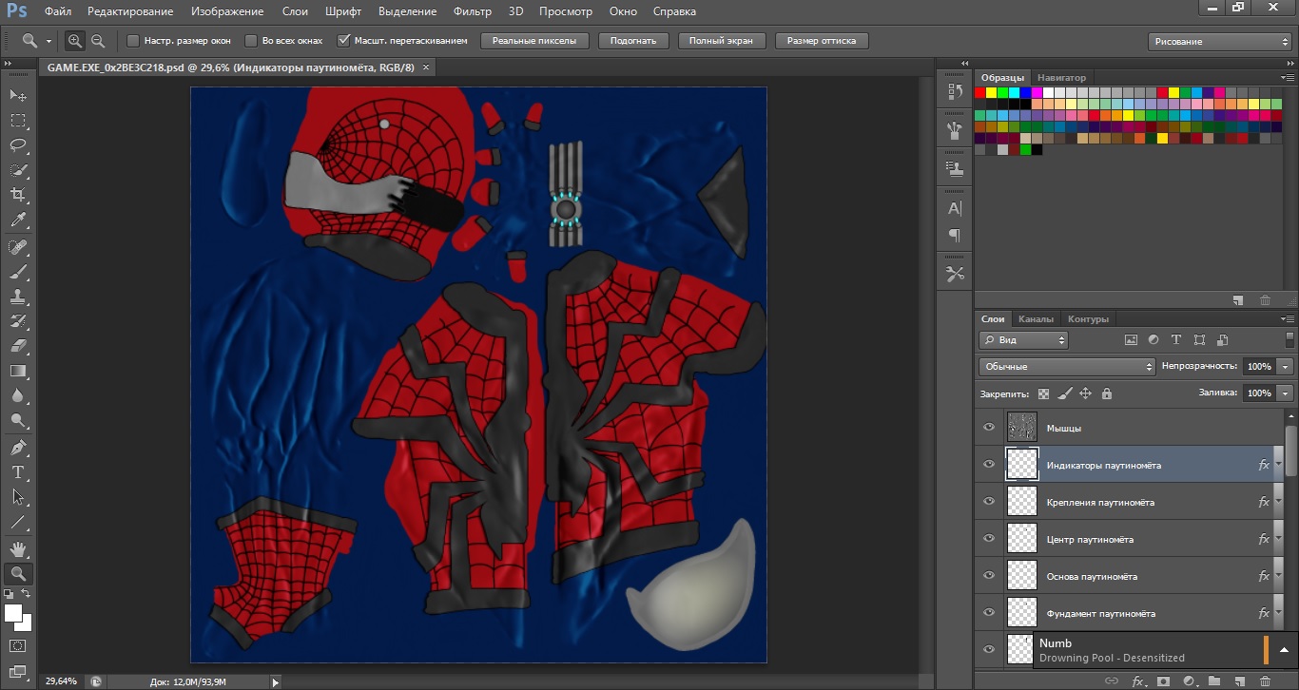Enable 'Настр. размер окон' checkbox
The height and width of the screenshot is (690, 1299).
(133, 41)
